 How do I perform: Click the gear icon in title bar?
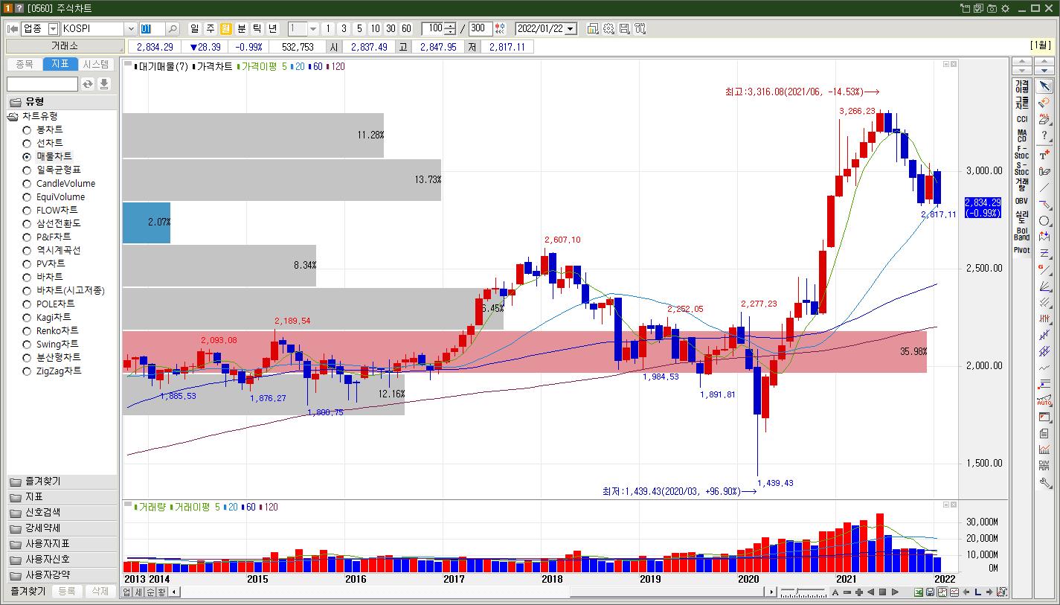[x=1005, y=8]
